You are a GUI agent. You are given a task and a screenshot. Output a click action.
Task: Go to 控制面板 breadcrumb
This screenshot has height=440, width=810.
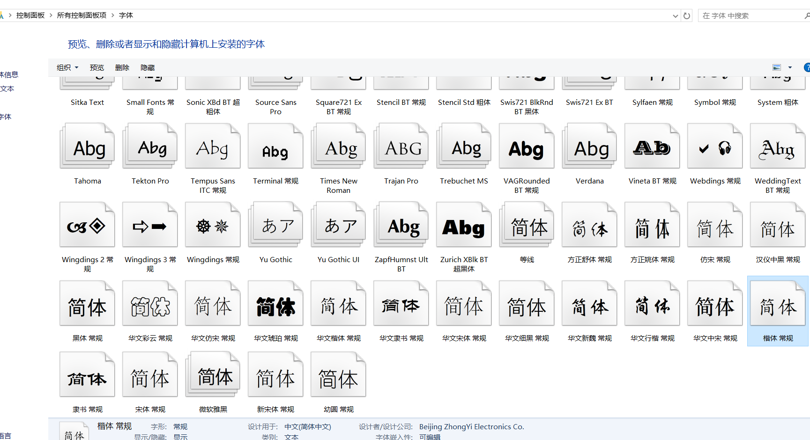pos(30,15)
